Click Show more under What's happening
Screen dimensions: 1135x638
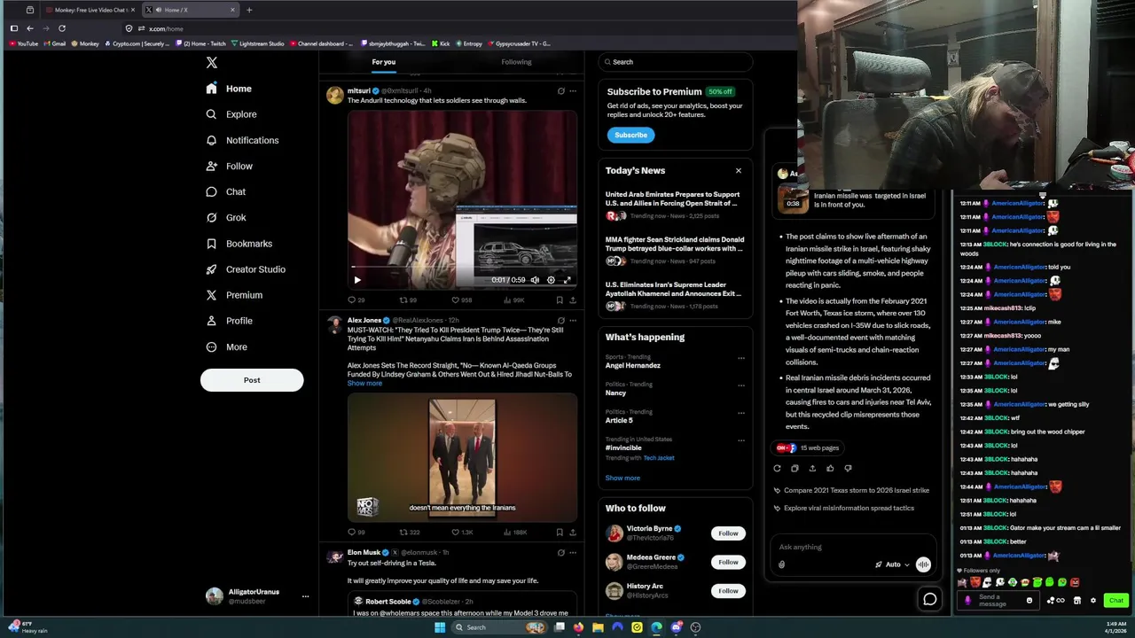point(622,478)
